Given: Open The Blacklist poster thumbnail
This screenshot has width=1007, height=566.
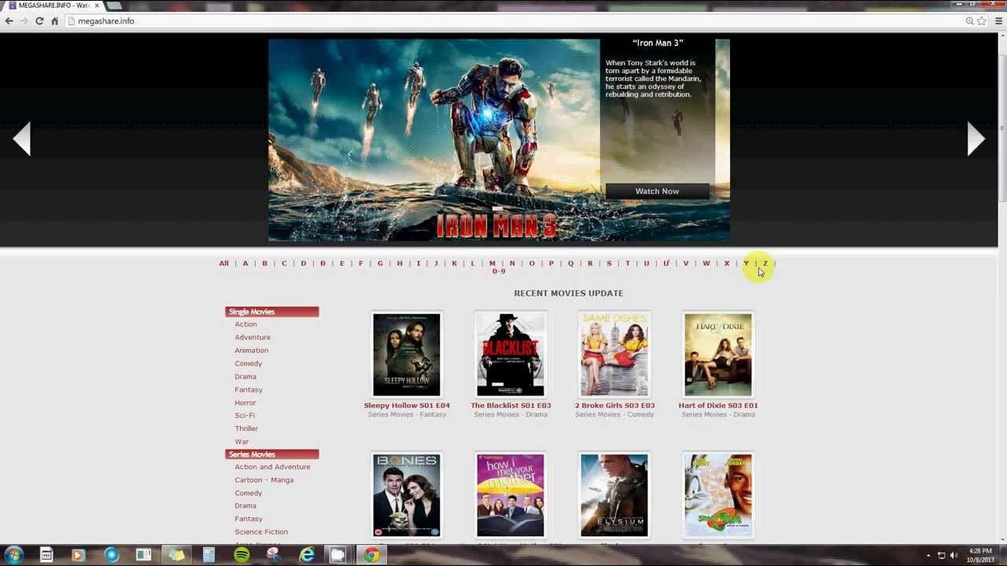Looking at the screenshot, I should click(x=511, y=355).
